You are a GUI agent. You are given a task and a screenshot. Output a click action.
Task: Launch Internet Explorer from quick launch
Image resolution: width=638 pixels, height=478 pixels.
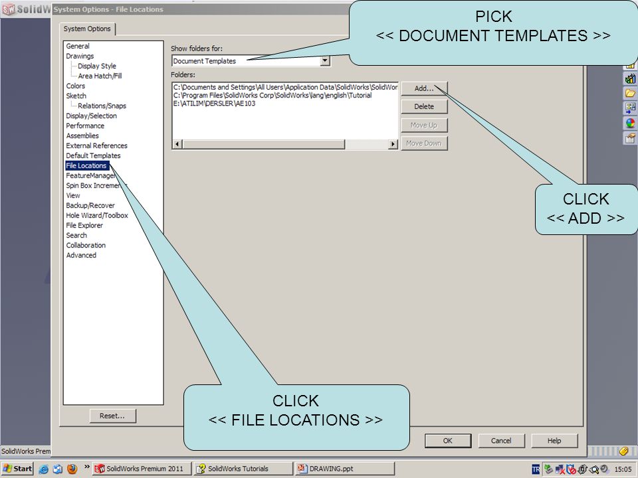tap(44, 469)
